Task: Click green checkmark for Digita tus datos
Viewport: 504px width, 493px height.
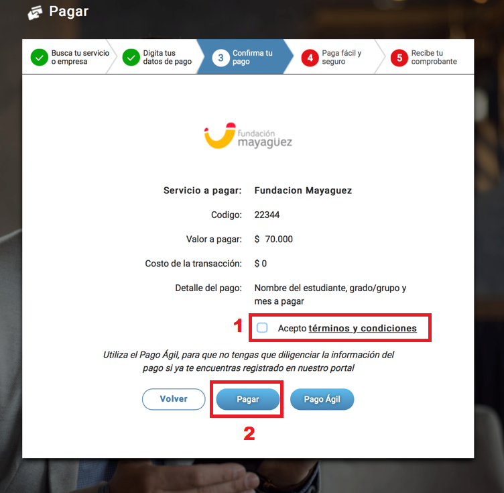Action: 131,57
